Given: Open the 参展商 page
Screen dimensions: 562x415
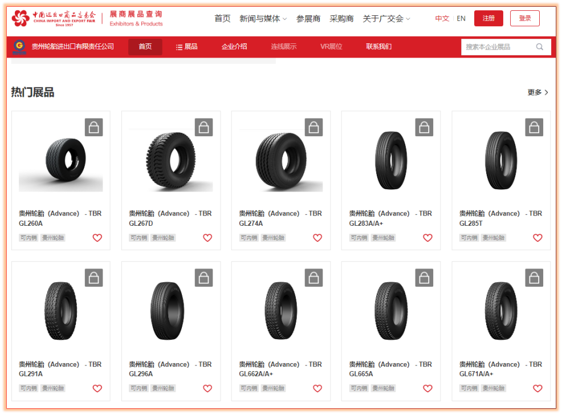Looking at the screenshot, I should [308, 19].
